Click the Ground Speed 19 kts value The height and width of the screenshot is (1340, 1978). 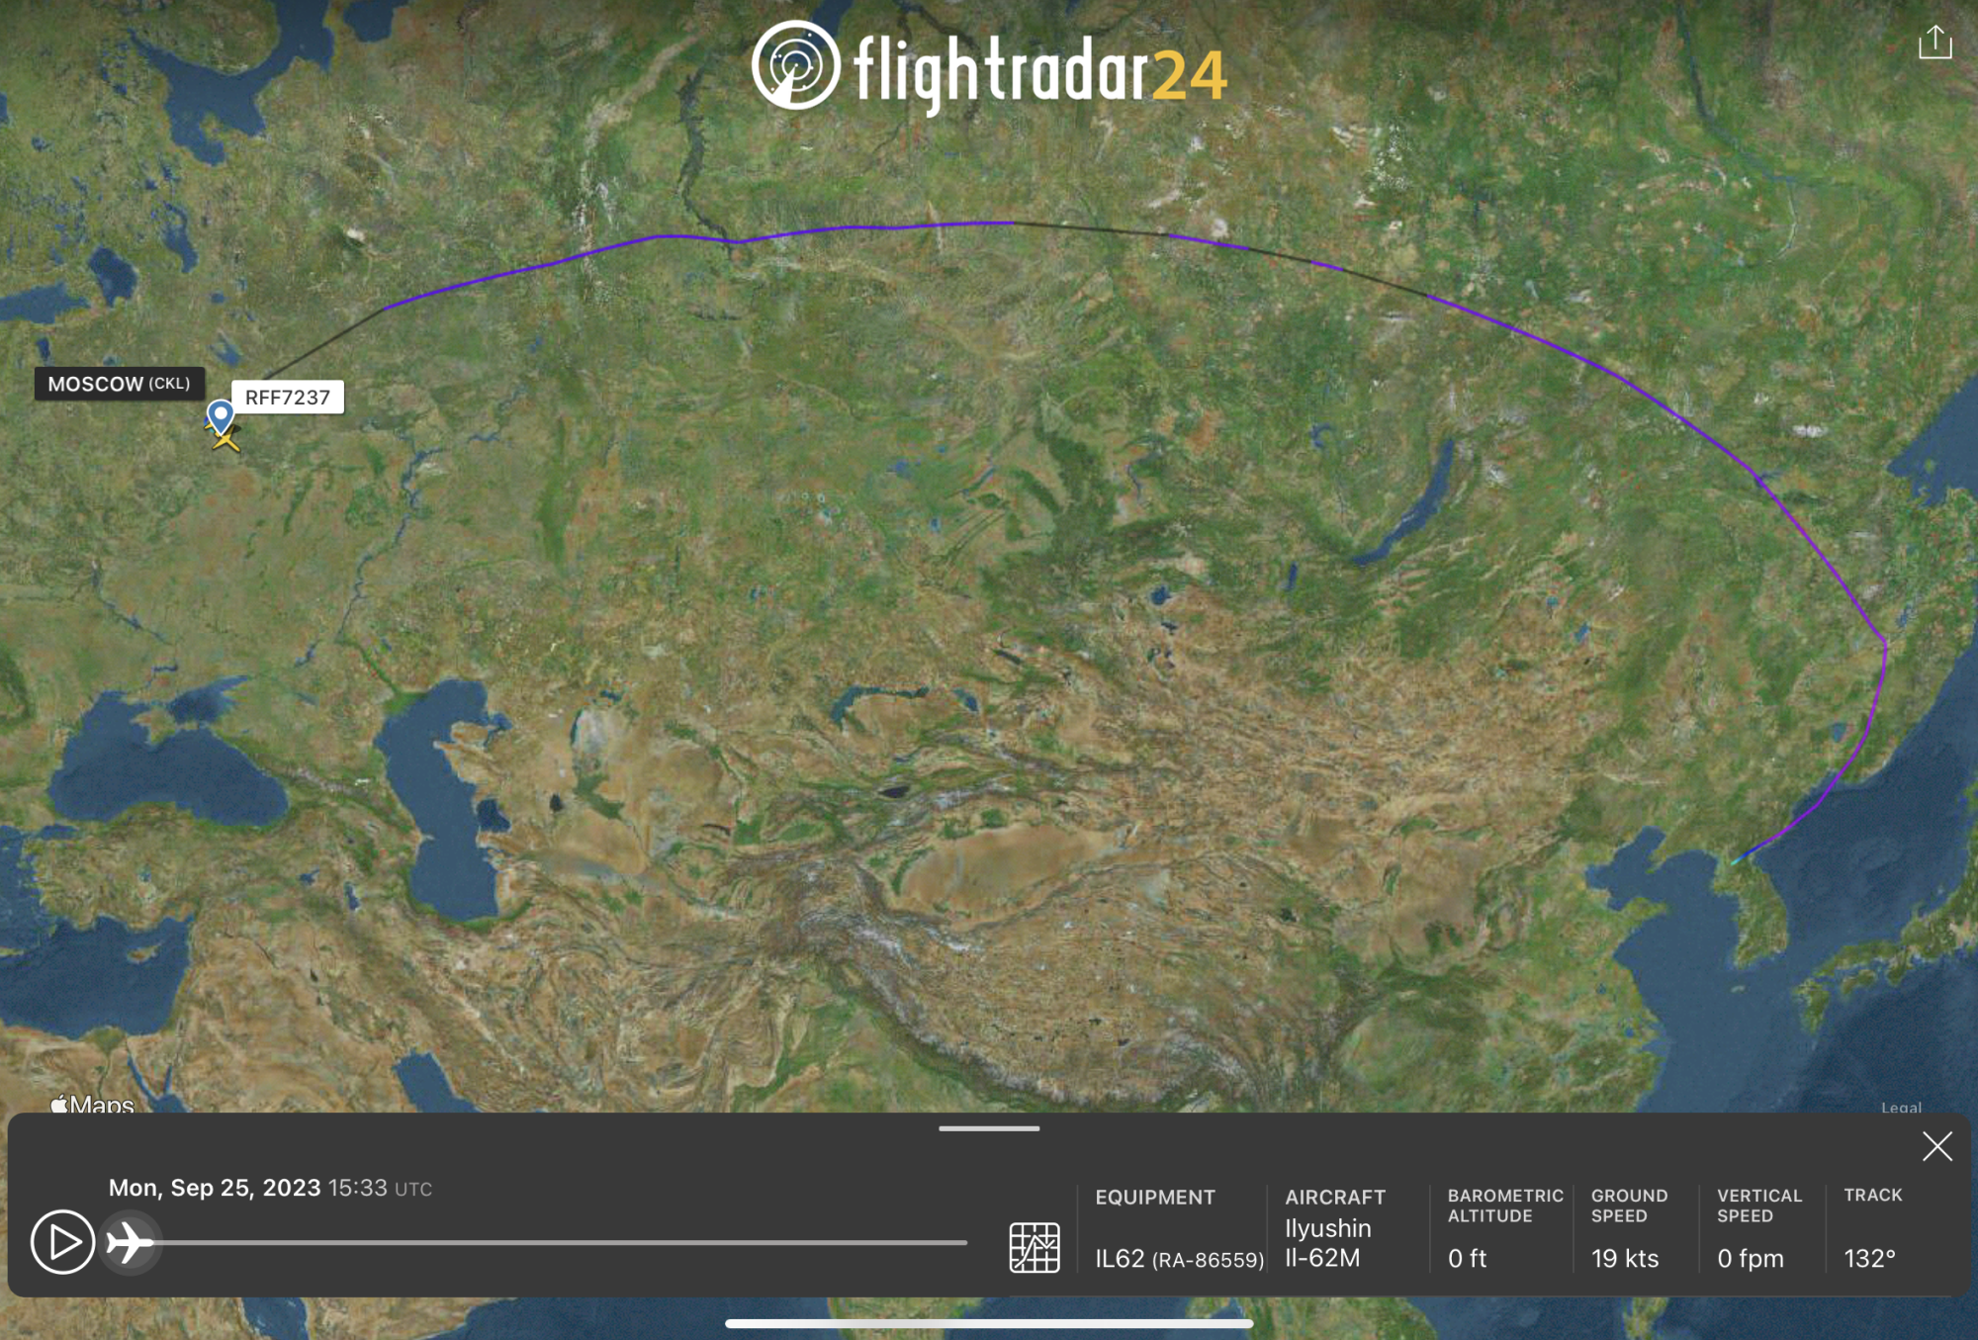1624,1258
